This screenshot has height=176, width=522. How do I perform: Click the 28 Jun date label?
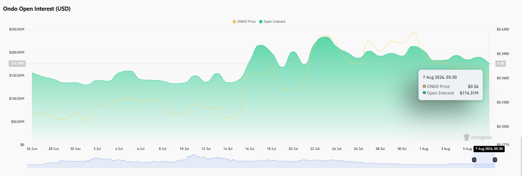(x=54, y=148)
